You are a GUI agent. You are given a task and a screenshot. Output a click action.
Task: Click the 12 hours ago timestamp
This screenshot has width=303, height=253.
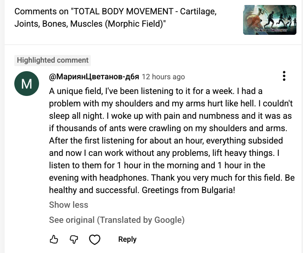163,77
